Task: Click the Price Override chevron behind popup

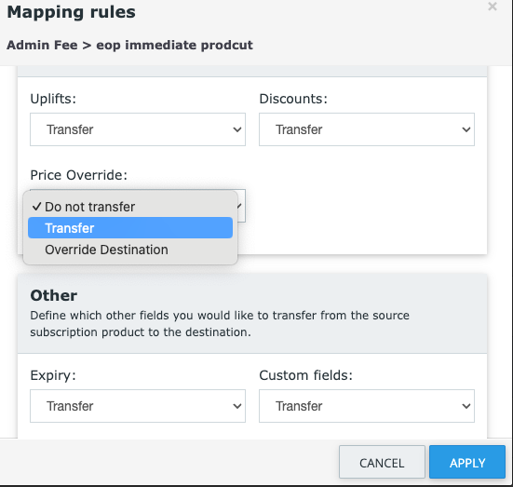Action: [240, 206]
